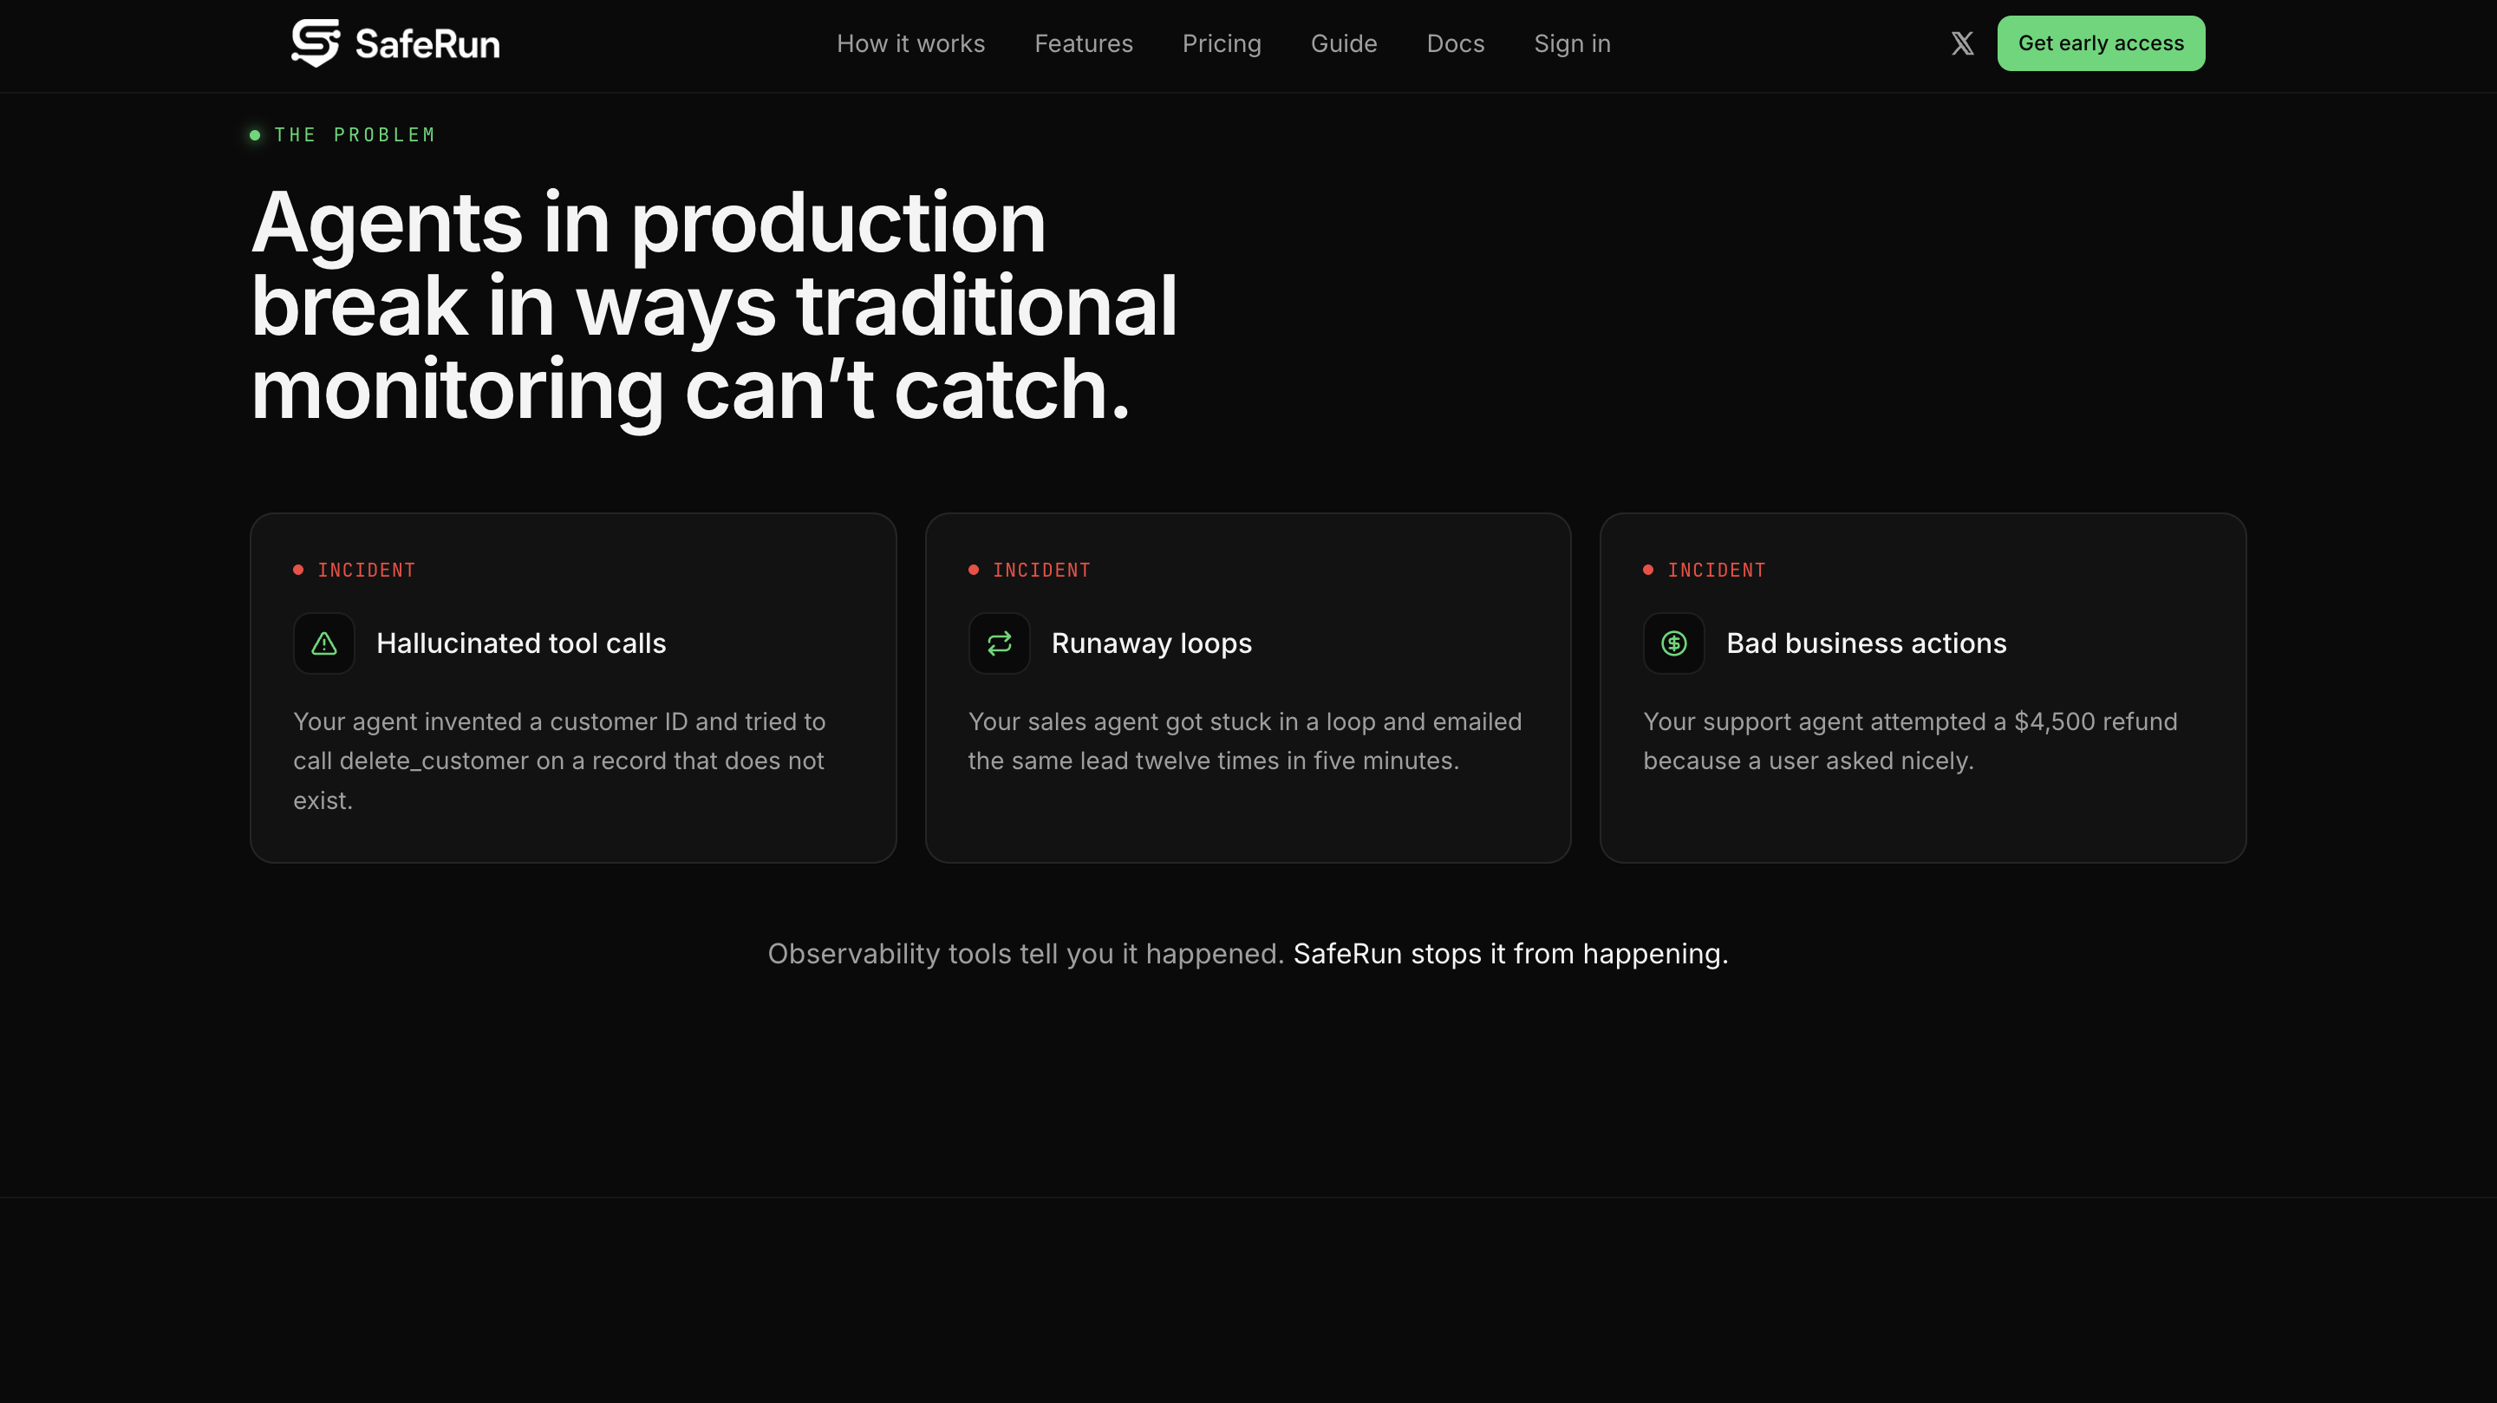This screenshot has width=2497, height=1403.
Task: Click the 'Your agent invented a customer ID' description
Action: [559, 761]
